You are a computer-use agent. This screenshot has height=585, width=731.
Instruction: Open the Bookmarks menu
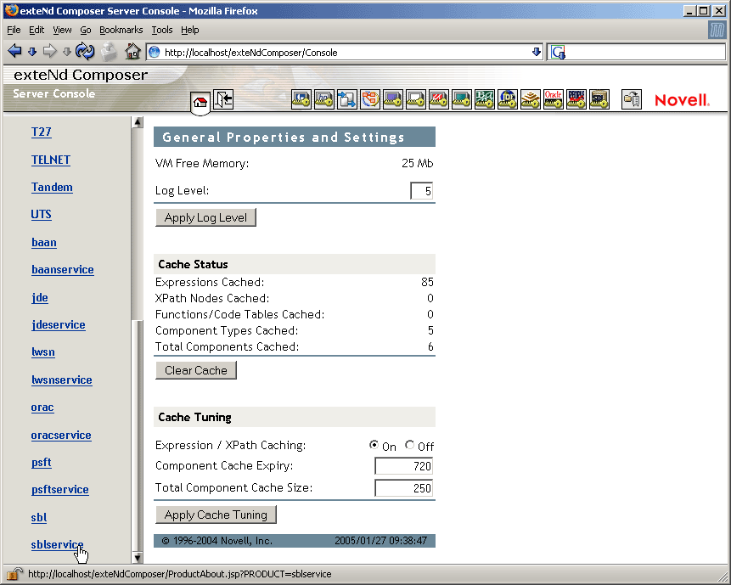pos(121,30)
